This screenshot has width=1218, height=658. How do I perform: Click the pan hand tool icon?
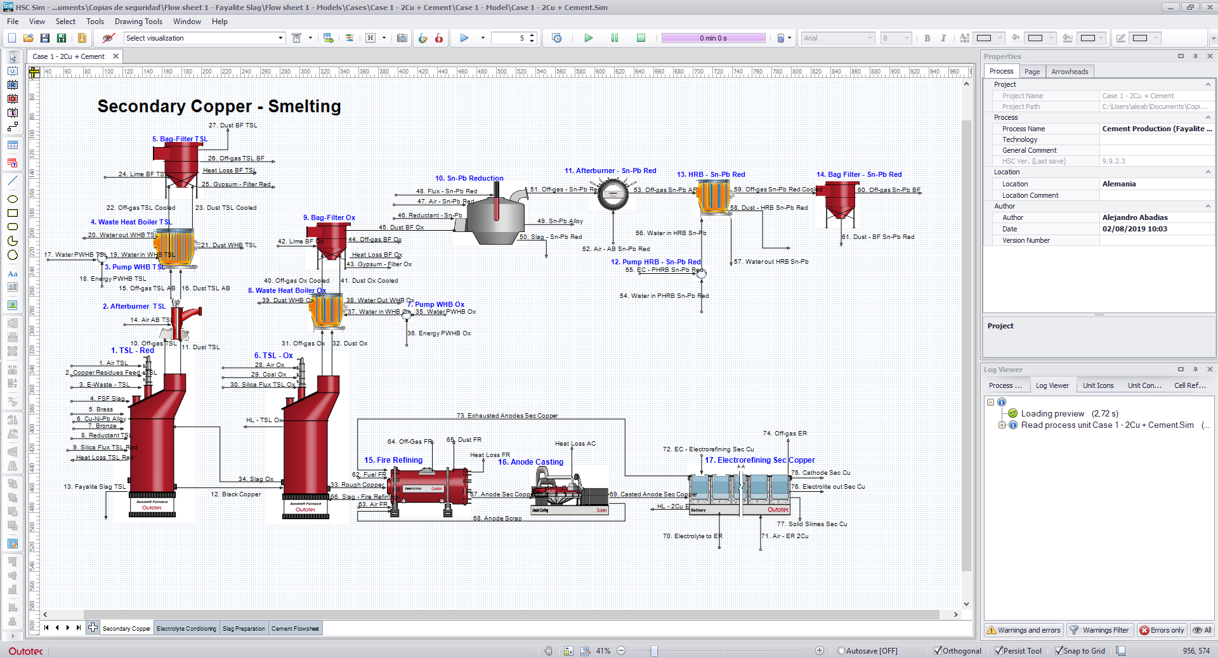[x=549, y=650]
